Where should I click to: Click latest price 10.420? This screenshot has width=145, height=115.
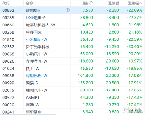tap(86, 32)
